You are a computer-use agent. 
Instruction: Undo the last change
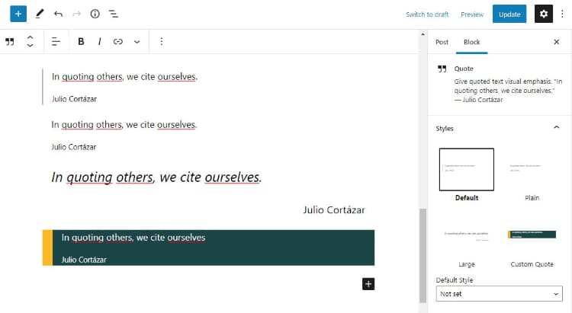point(58,14)
